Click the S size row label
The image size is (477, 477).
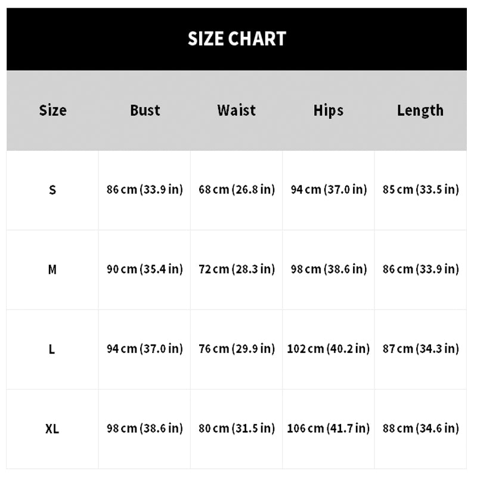click(52, 190)
